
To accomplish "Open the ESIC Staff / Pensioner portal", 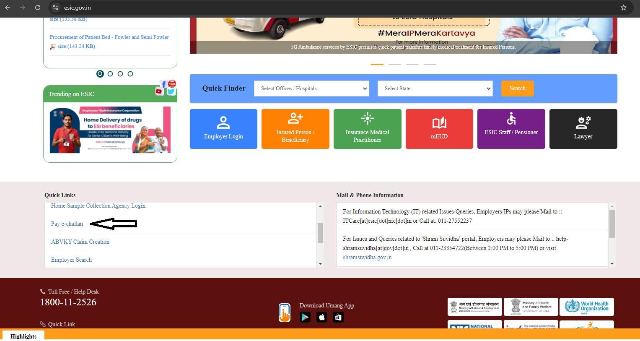I will (511, 128).
